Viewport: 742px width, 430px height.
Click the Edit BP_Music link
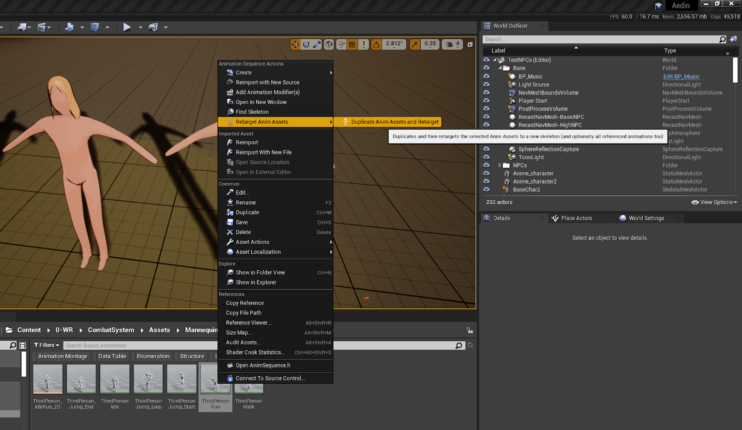(x=681, y=77)
